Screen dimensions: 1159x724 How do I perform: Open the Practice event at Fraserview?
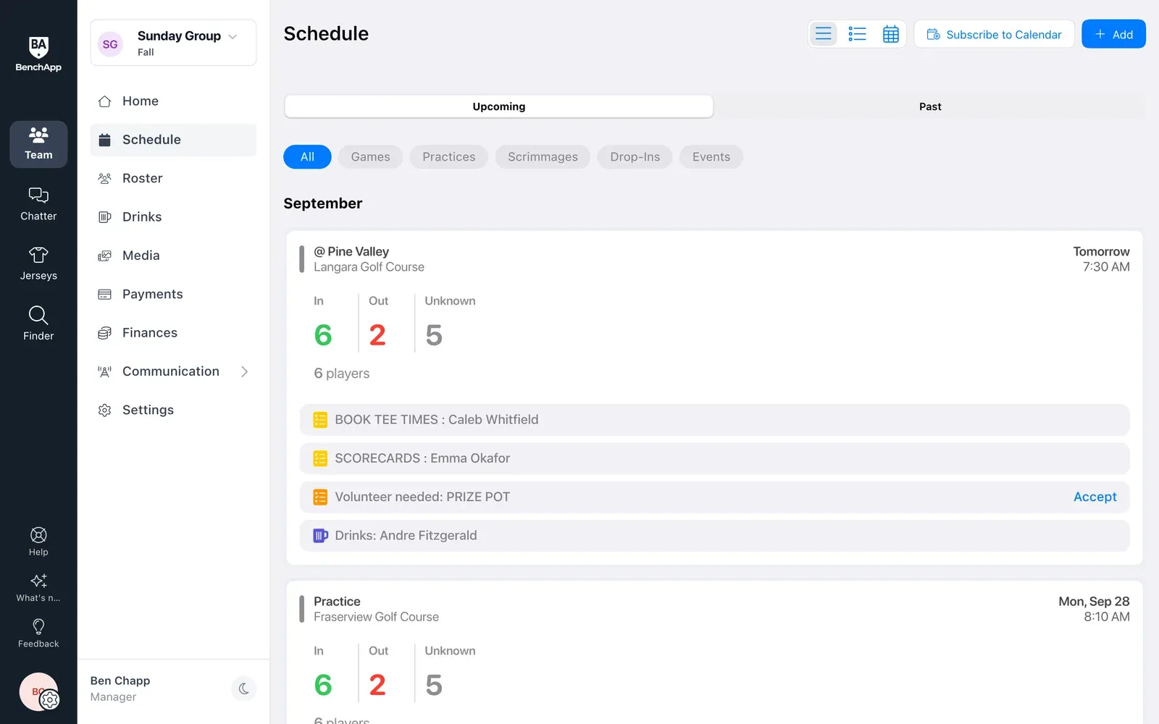click(x=337, y=602)
